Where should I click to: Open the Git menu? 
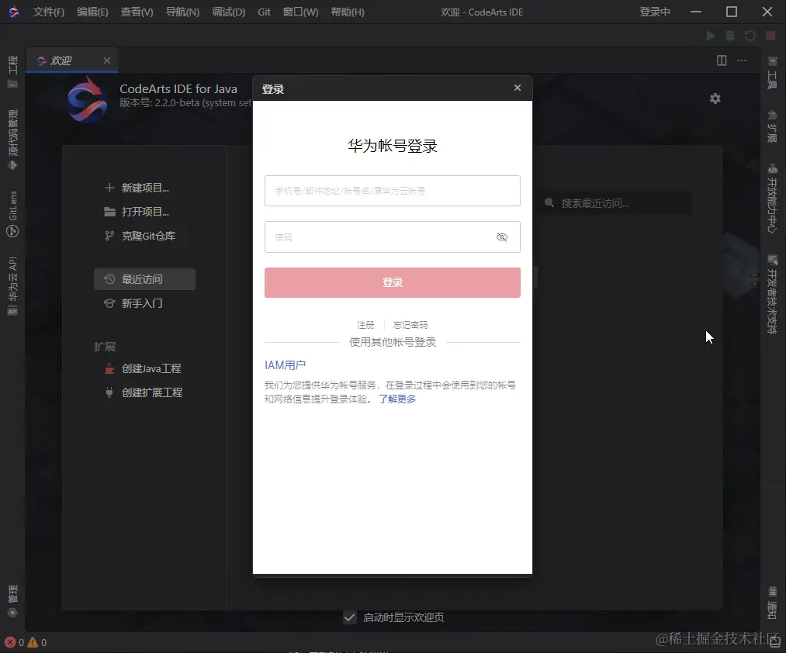coord(264,12)
